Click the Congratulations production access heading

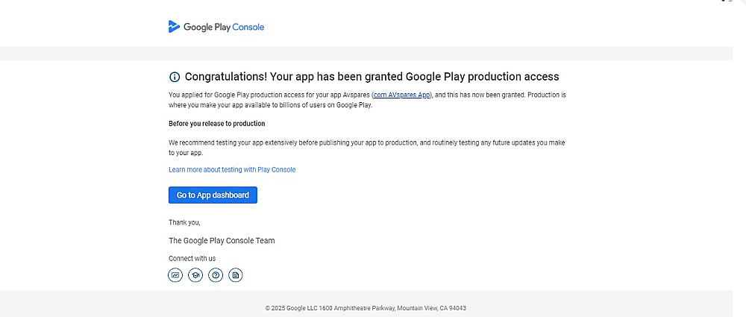point(372,77)
